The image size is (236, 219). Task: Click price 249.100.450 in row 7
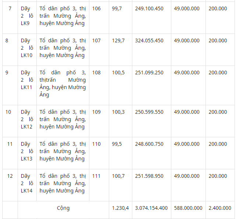(149, 8)
